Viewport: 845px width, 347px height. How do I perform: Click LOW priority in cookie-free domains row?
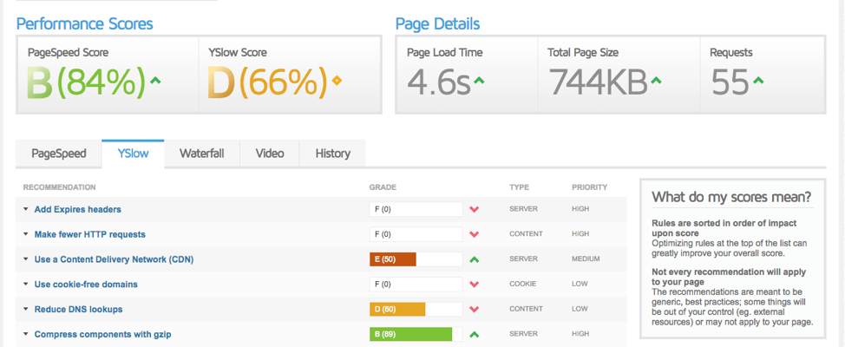[x=580, y=284]
